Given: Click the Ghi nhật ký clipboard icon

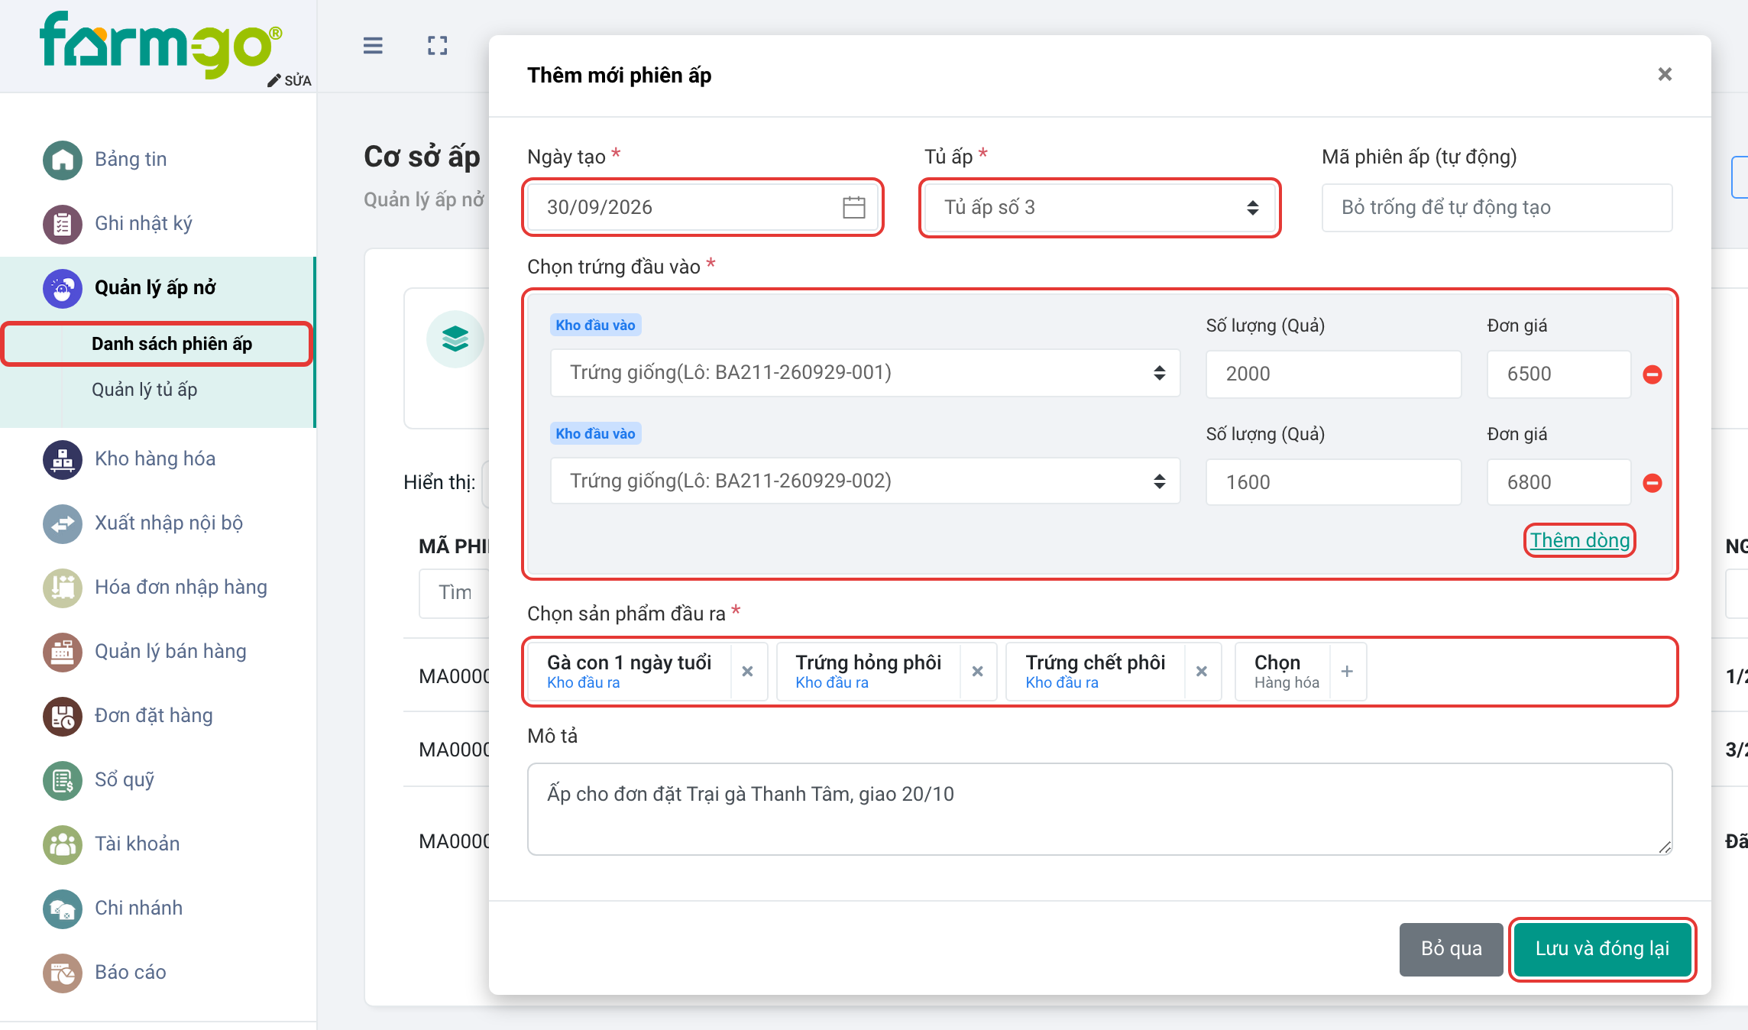Looking at the screenshot, I should (x=63, y=224).
